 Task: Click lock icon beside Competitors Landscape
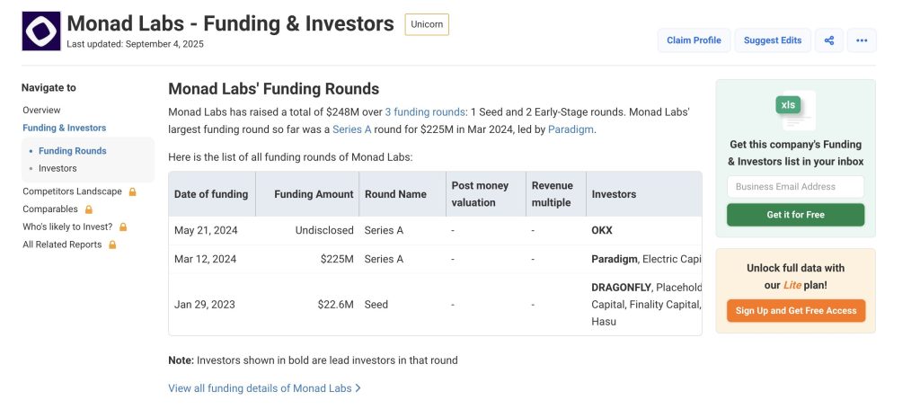pyautogui.click(x=132, y=191)
